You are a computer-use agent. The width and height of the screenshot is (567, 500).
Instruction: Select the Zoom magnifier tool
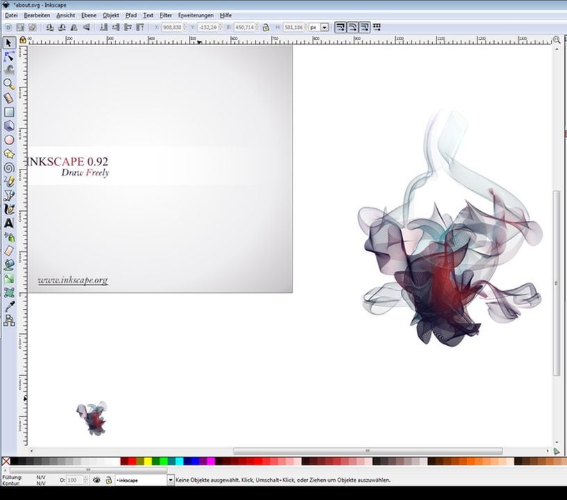[9, 83]
